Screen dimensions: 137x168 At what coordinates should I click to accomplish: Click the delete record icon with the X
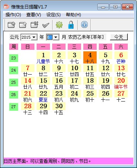pos(34,25)
